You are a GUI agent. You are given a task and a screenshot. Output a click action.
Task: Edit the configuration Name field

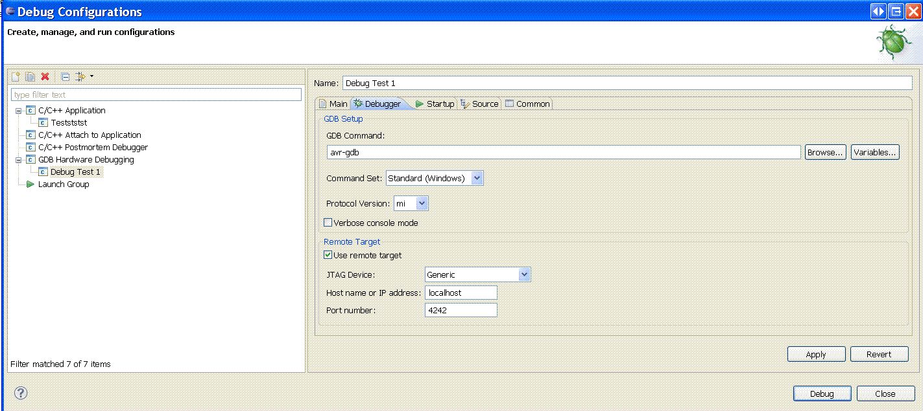click(x=627, y=83)
